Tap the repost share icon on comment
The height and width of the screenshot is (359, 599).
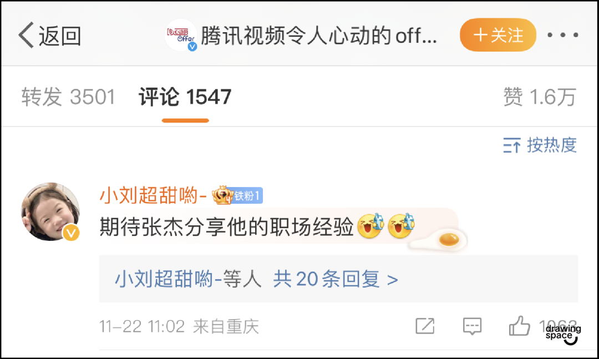tap(425, 326)
